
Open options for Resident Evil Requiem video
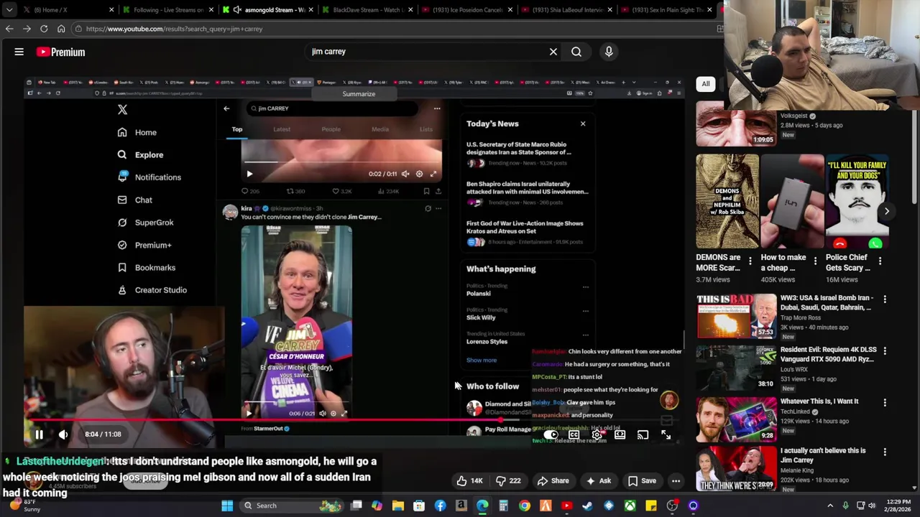pyautogui.click(x=885, y=350)
